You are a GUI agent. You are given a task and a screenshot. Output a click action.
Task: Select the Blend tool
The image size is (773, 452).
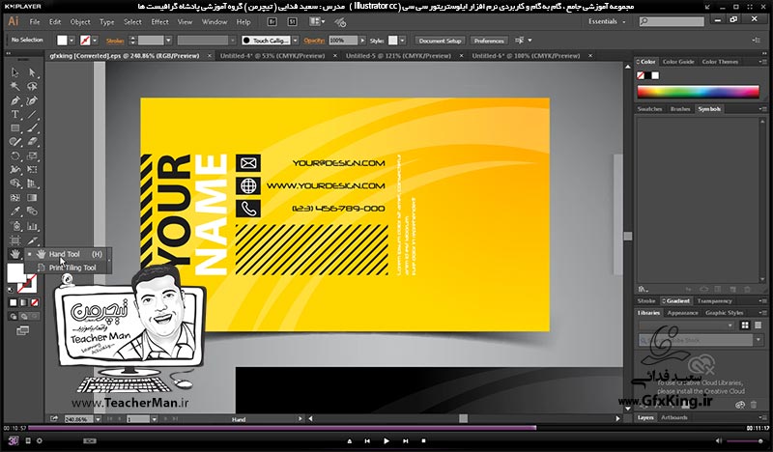coord(32,212)
